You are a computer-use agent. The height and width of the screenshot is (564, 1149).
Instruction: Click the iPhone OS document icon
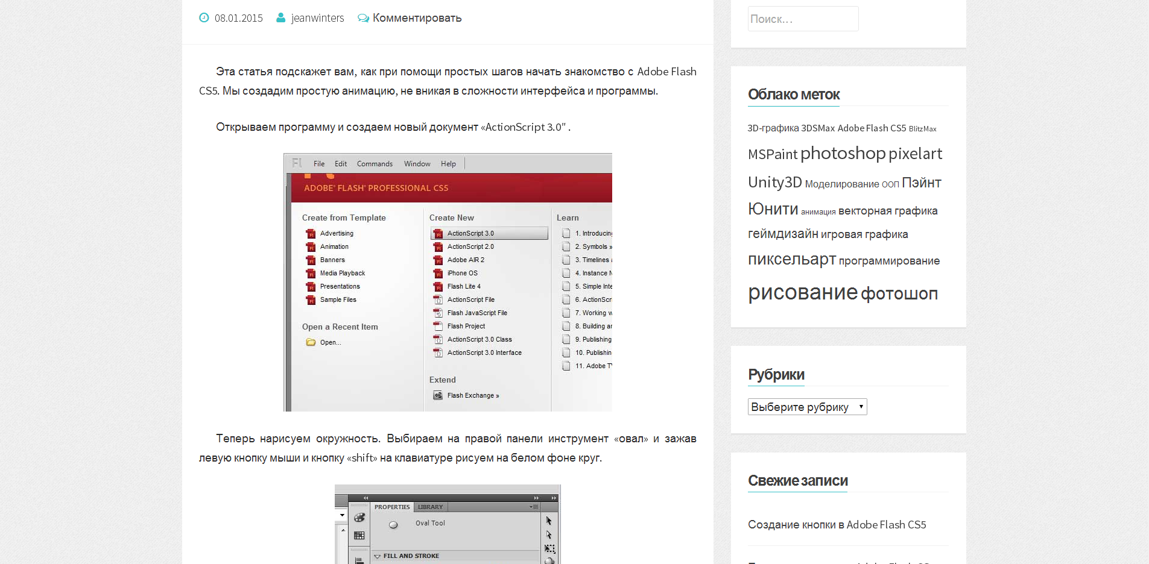[x=438, y=273]
